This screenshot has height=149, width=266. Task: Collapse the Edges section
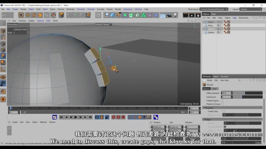coord(205,119)
